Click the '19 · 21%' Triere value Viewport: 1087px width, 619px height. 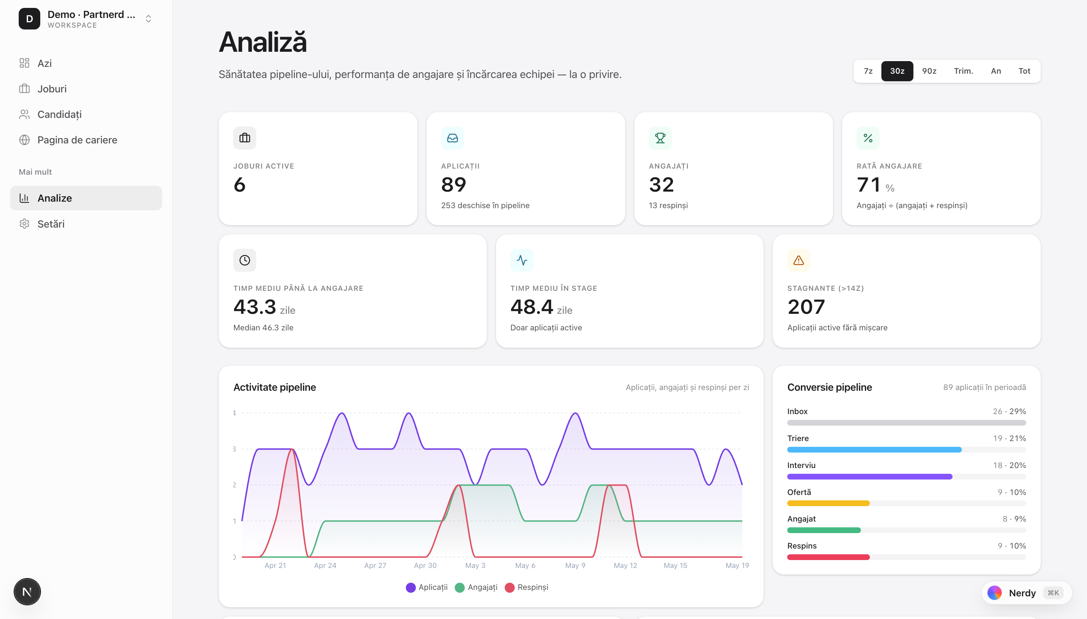click(x=1009, y=438)
